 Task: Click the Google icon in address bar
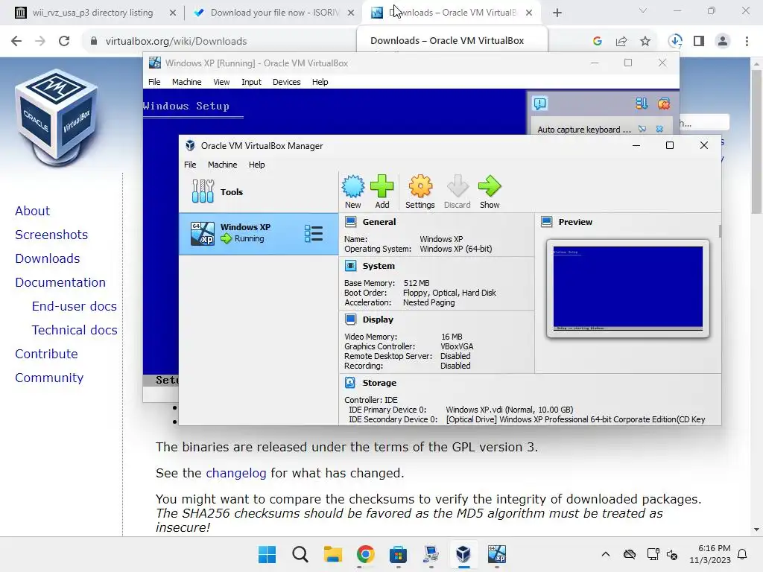click(598, 42)
